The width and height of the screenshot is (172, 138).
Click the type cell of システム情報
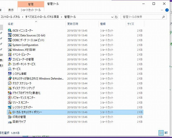click(x=106, y=74)
